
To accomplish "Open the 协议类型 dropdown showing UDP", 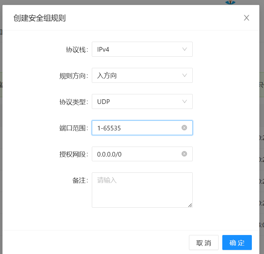I will pos(137,101).
